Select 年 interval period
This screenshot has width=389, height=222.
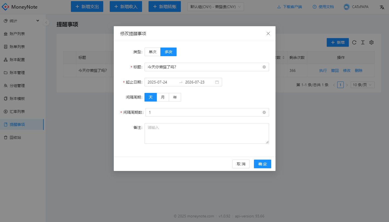175,97
